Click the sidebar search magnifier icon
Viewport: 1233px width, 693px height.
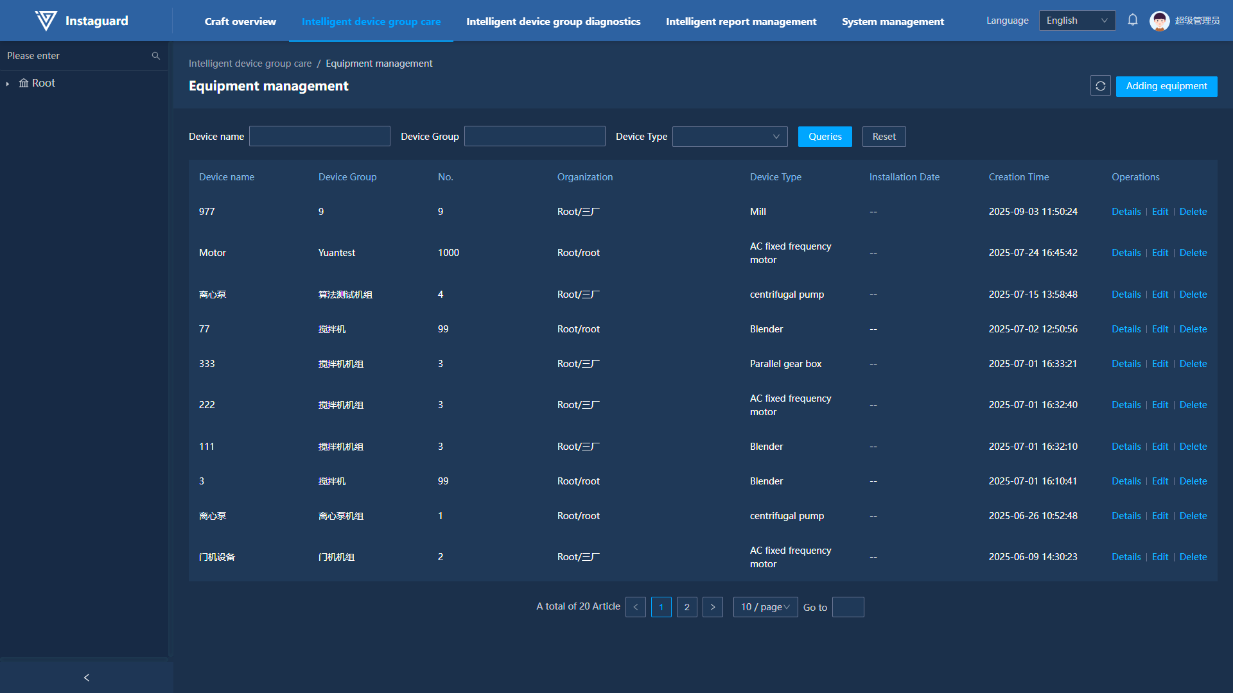click(155, 56)
